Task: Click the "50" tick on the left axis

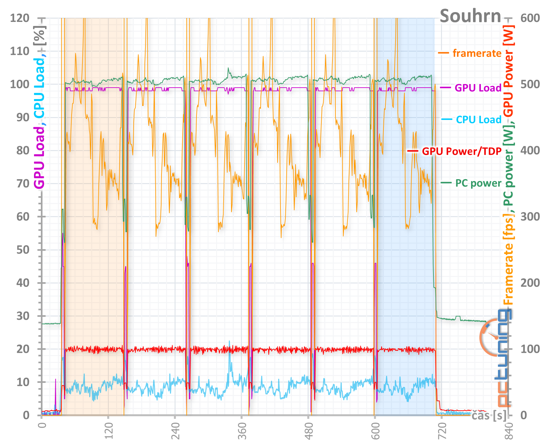Action: [23, 250]
